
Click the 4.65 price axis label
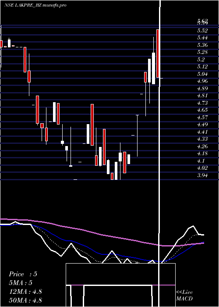tap(202, 110)
